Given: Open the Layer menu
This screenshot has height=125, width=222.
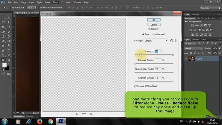Looking at the screenshot, I should [32, 2].
